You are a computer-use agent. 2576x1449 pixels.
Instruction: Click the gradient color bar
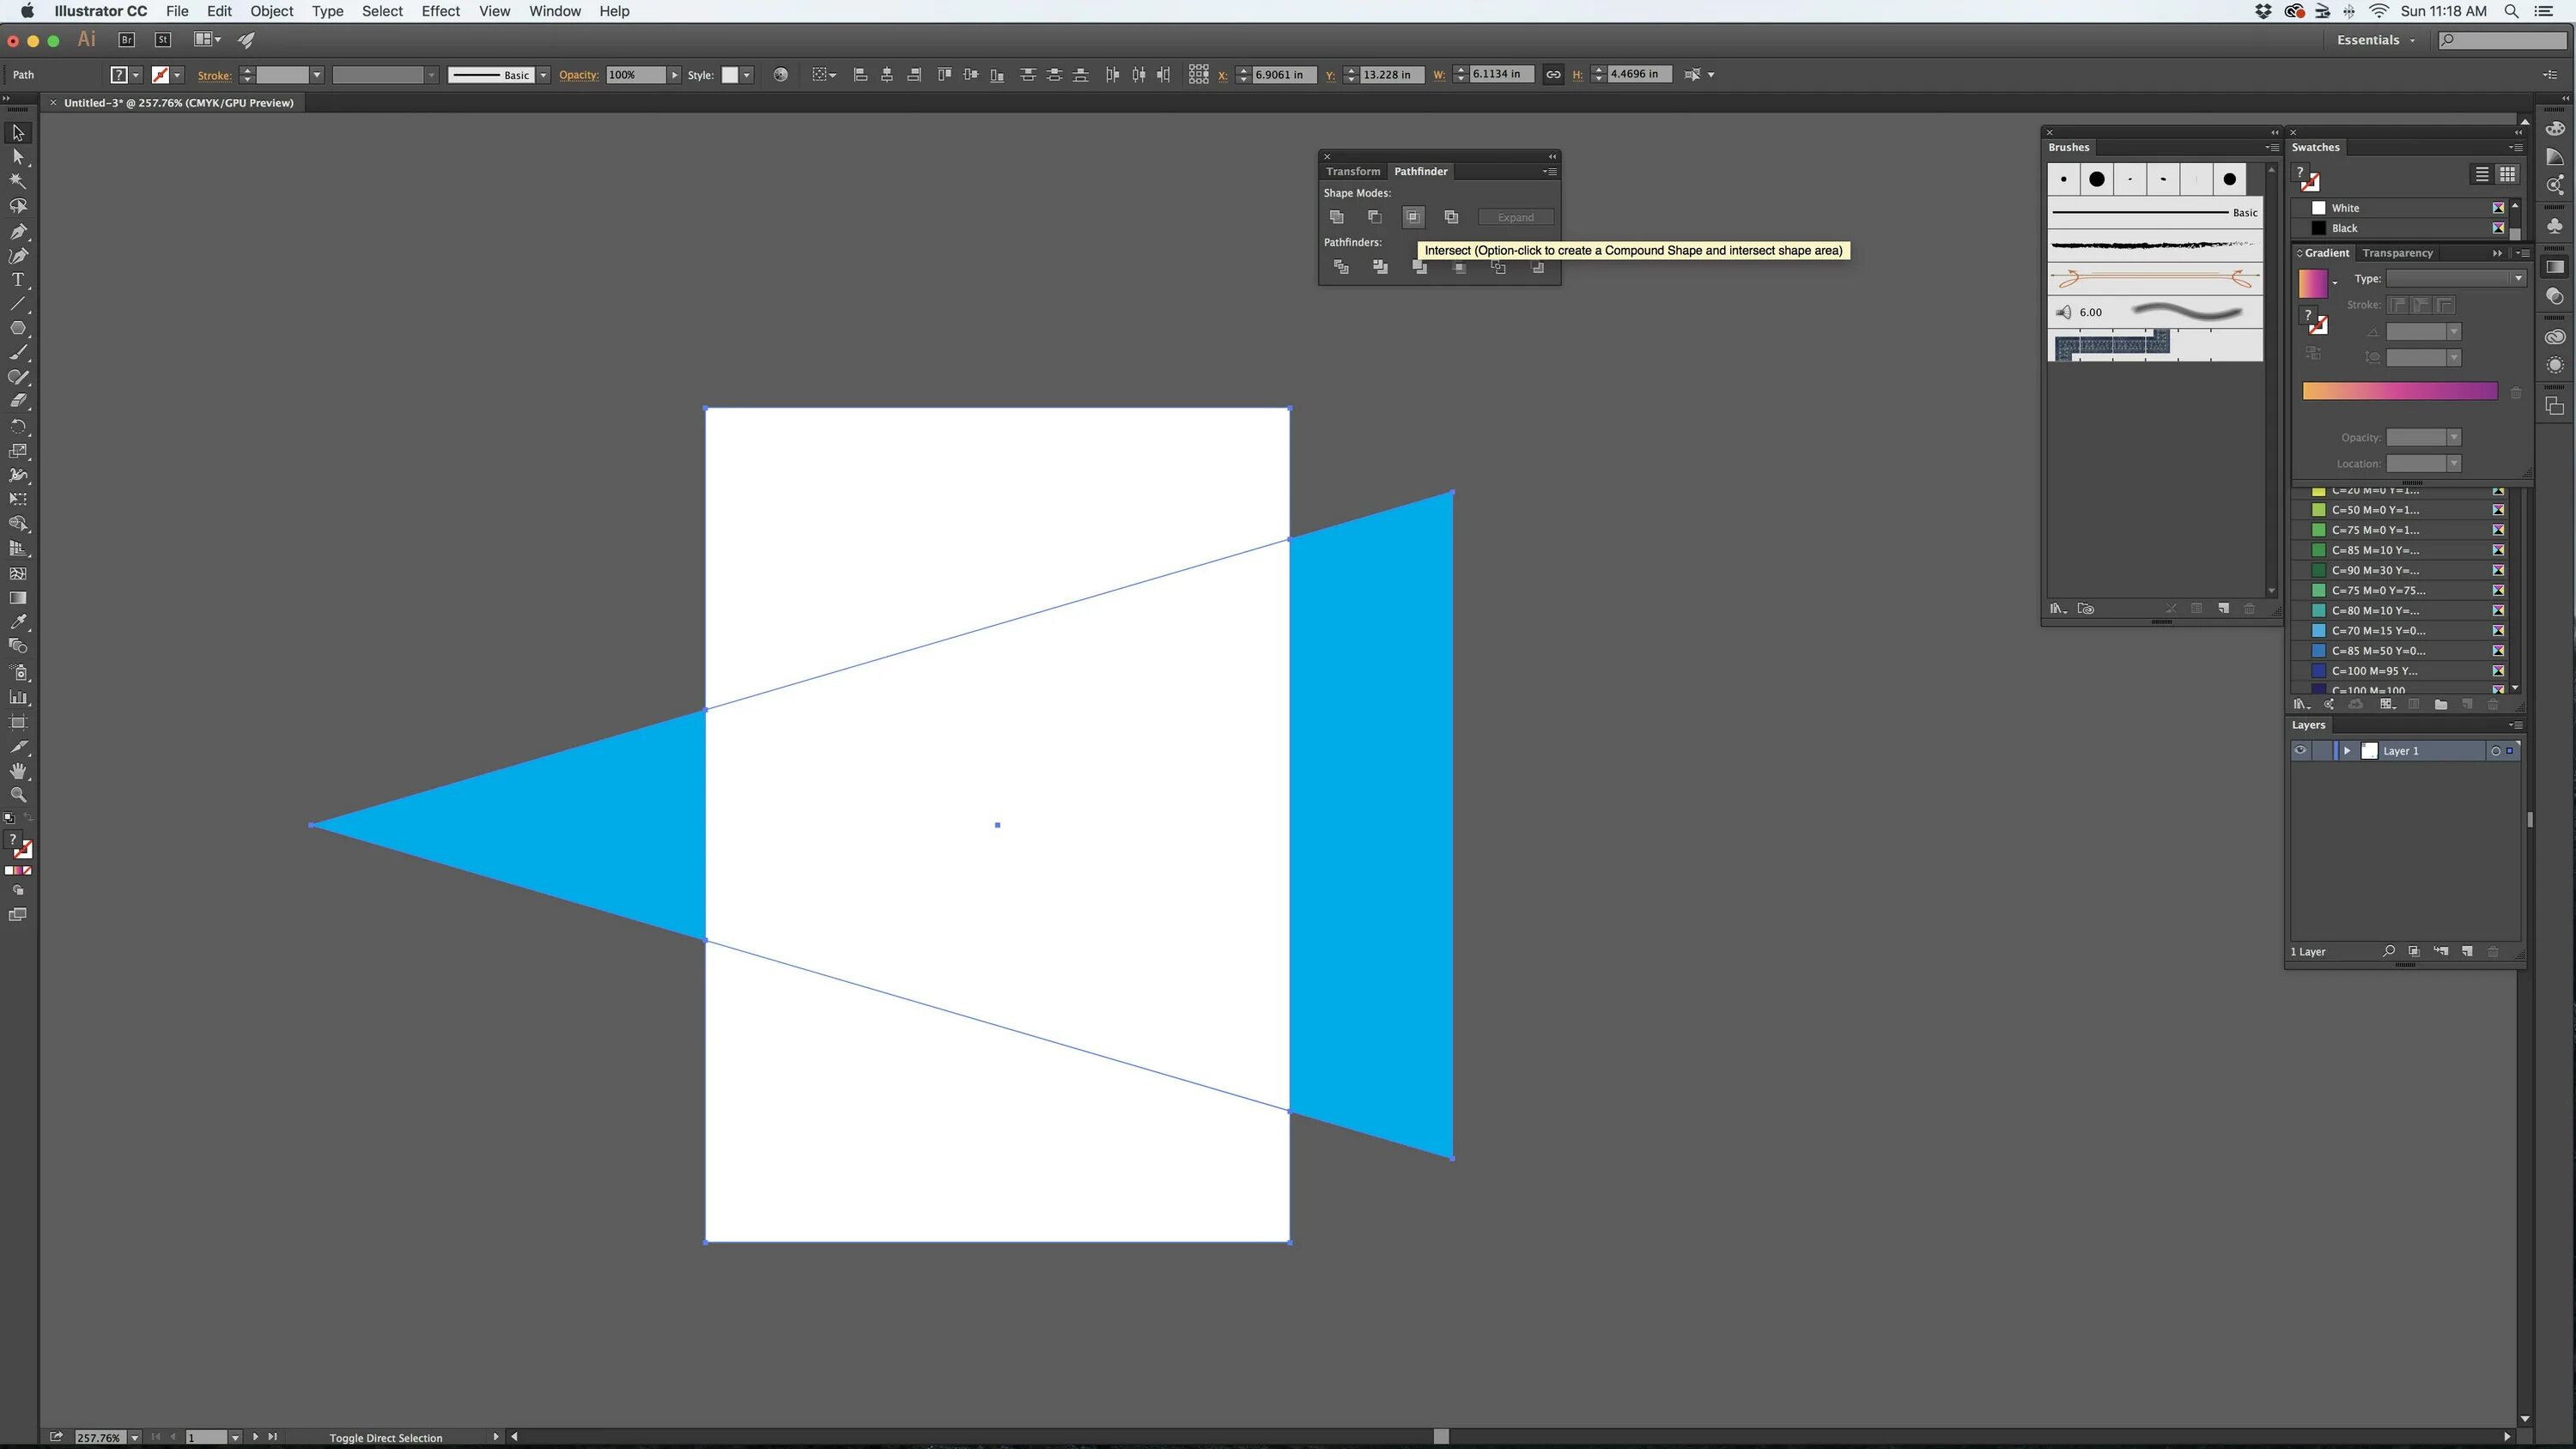pyautogui.click(x=2399, y=391)
